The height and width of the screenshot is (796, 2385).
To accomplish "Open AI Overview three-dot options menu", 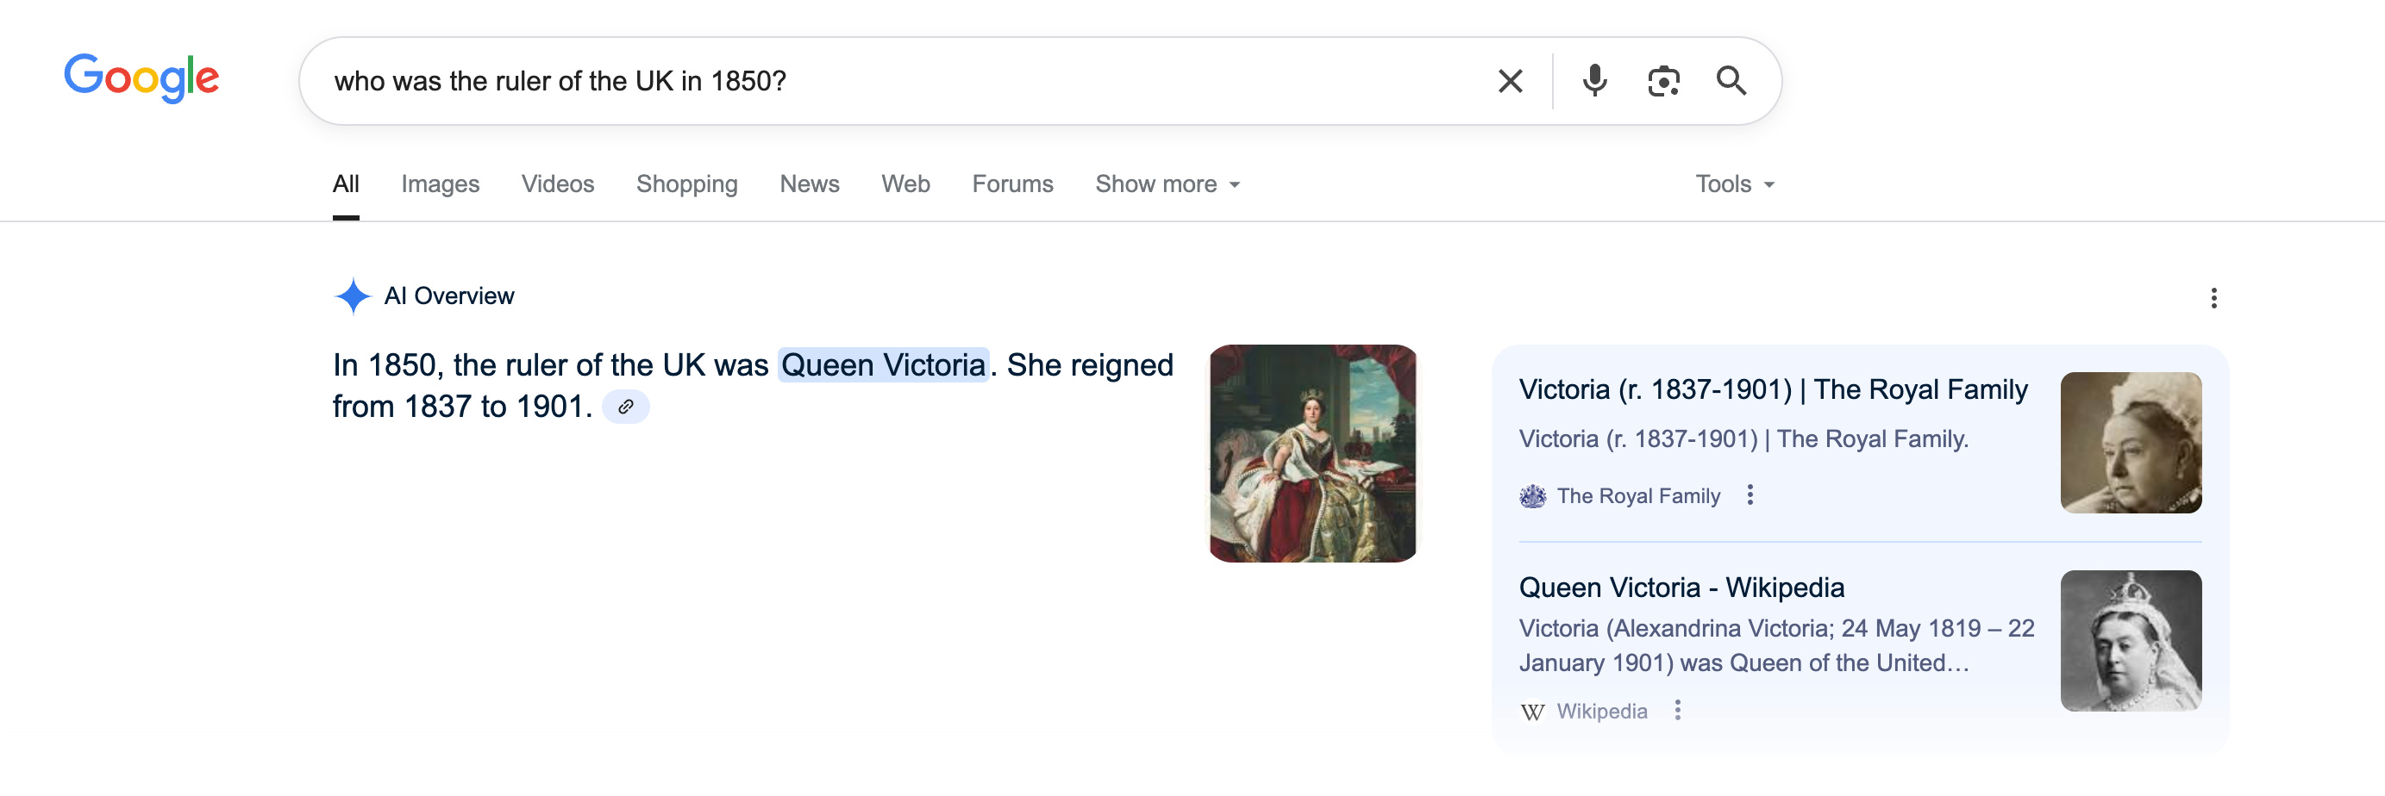I will (x=2213, y=298).
